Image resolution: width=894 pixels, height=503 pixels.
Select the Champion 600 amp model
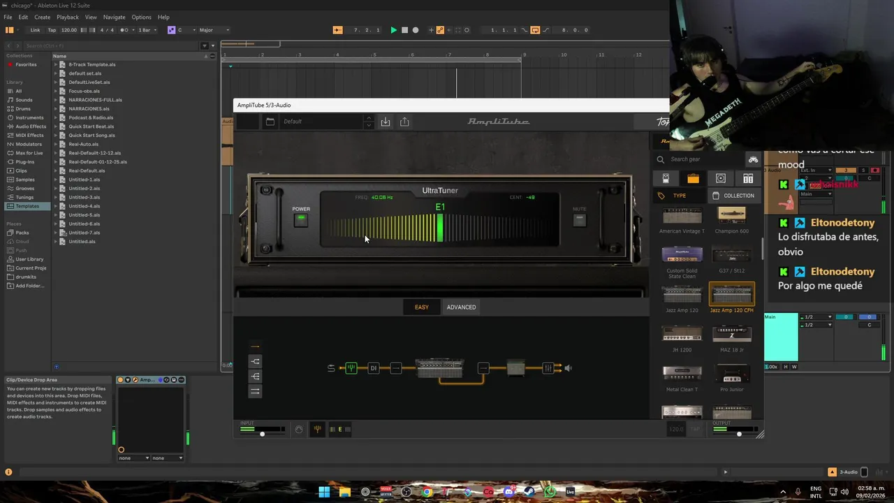[x=732, y=221]
